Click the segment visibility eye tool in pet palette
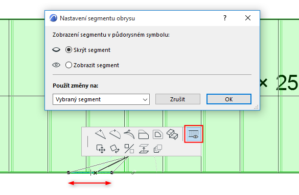Viewport: 299px width, 195px height. click(x=194, y=134)
